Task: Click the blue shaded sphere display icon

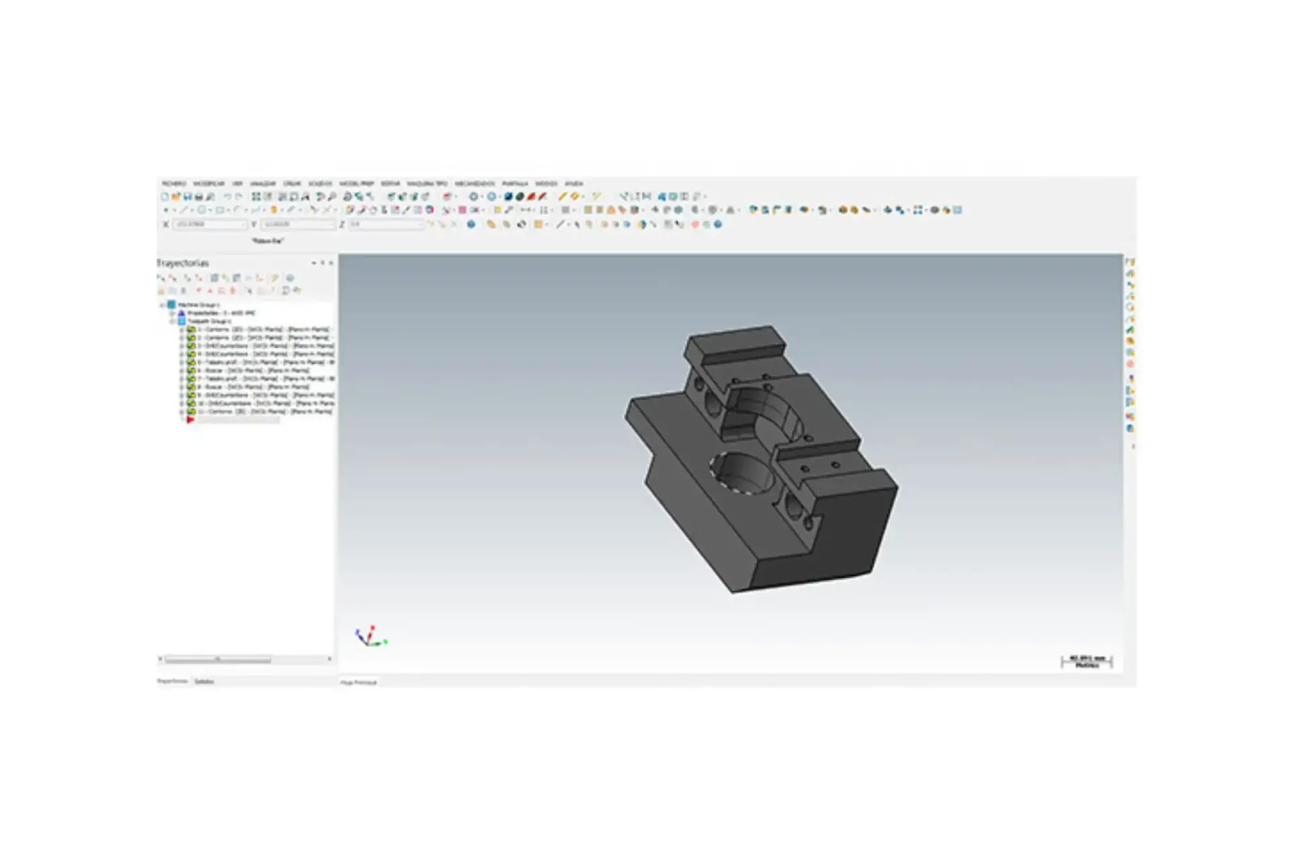Action: tap(509, 197)
